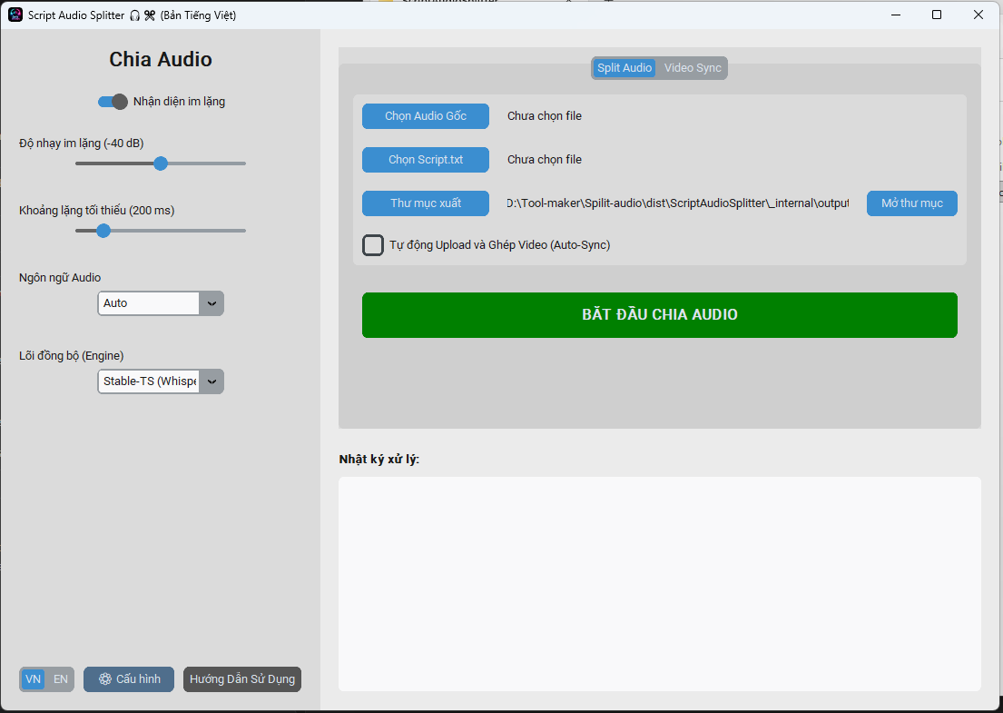
Task: Switch language to EN
Action: click(x=61, y=679)
